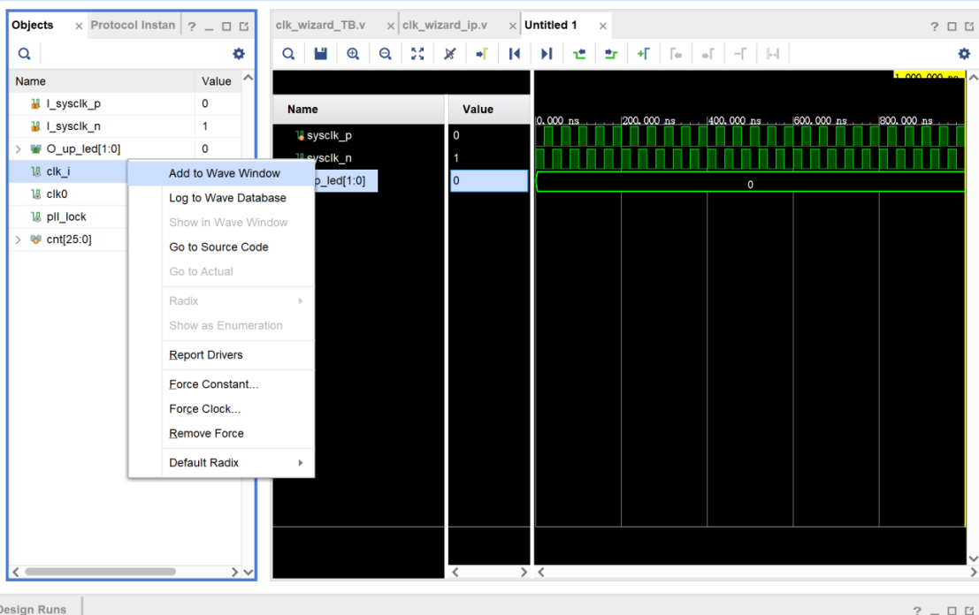Viewport: 979px width, 615px height.
Task: Close the clk_wizard_ip.v tab
Action: click(x=513, y=27)
